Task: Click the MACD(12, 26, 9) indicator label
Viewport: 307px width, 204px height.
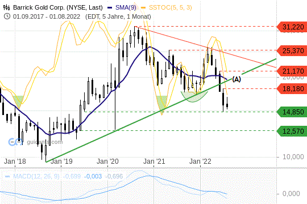Action: point(36,176)
